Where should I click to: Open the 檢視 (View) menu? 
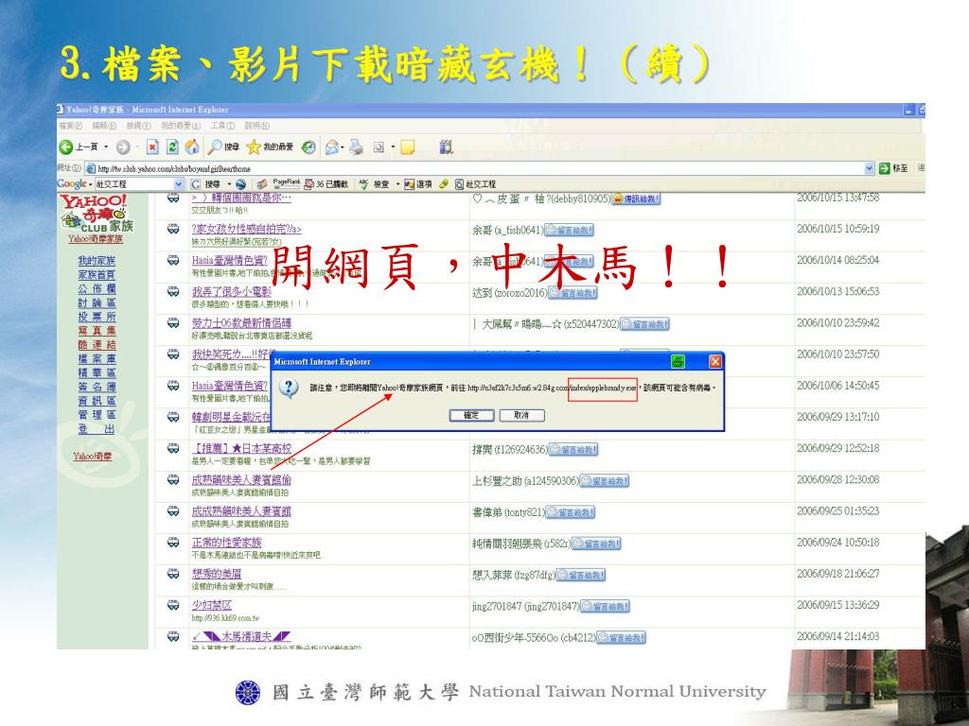138,126
